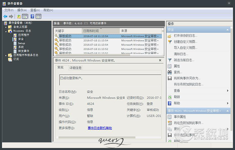Click the 刷新 green refresh icon
235x150 pixels.
[170, 97]
